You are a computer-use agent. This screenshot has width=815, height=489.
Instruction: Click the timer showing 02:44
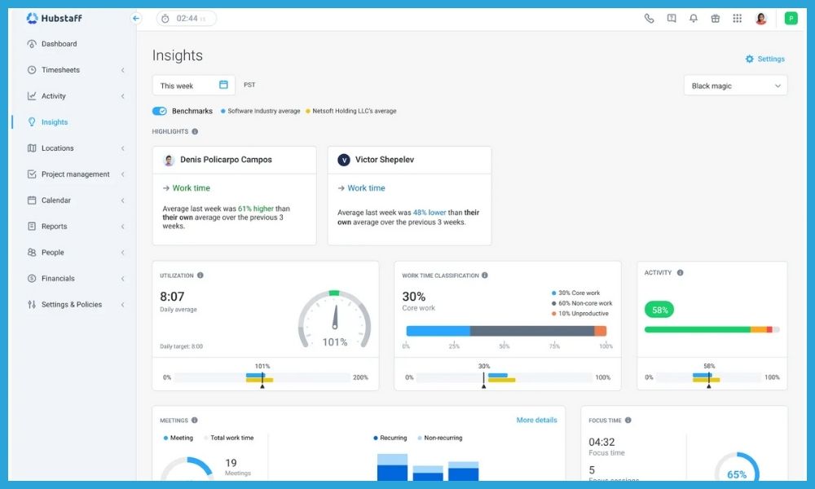[x=187, y=19]
